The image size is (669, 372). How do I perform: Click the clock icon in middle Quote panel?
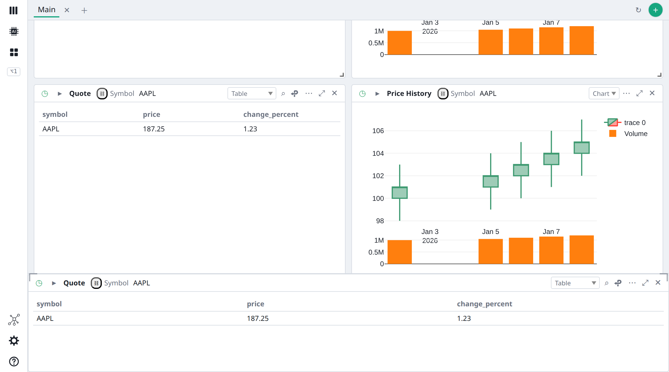point(45,94)
